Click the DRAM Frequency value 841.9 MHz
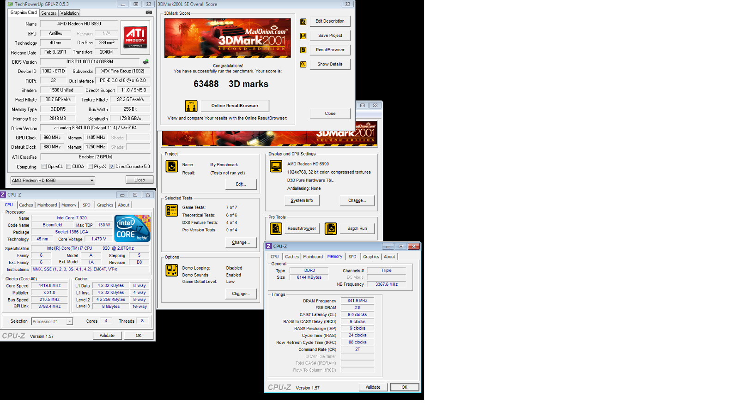The image size is (739, 403). [357, 301]
